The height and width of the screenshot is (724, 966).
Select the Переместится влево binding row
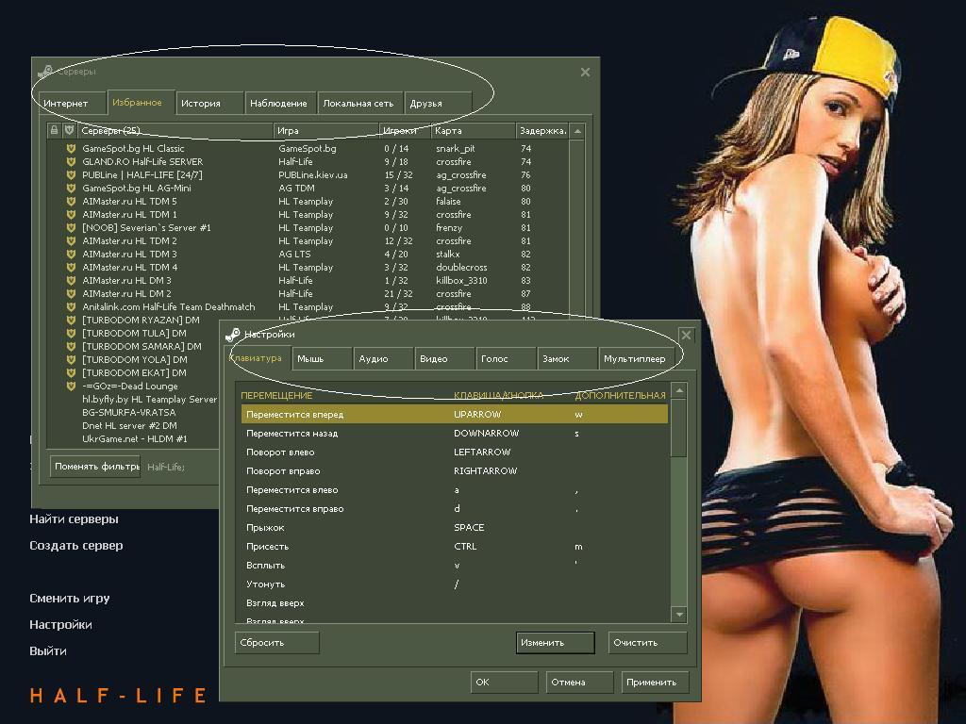click(x=455, y=490)
